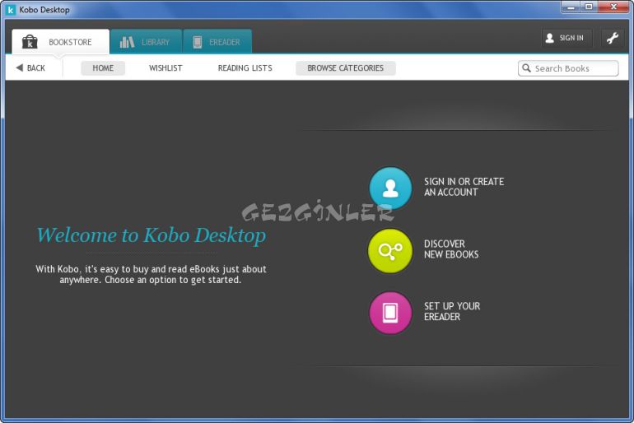634x423 pixels.
Task: Select the Home navigation item
Action: point(103,67)
